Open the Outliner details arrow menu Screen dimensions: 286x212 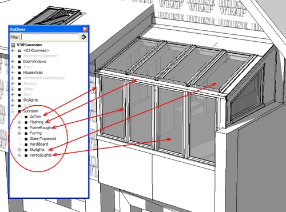pos(84,37)
